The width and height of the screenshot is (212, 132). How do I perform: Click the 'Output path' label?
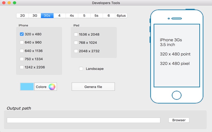coord(19,108)
